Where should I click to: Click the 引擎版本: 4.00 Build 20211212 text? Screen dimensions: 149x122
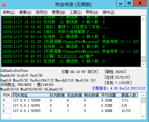point(119,88)
